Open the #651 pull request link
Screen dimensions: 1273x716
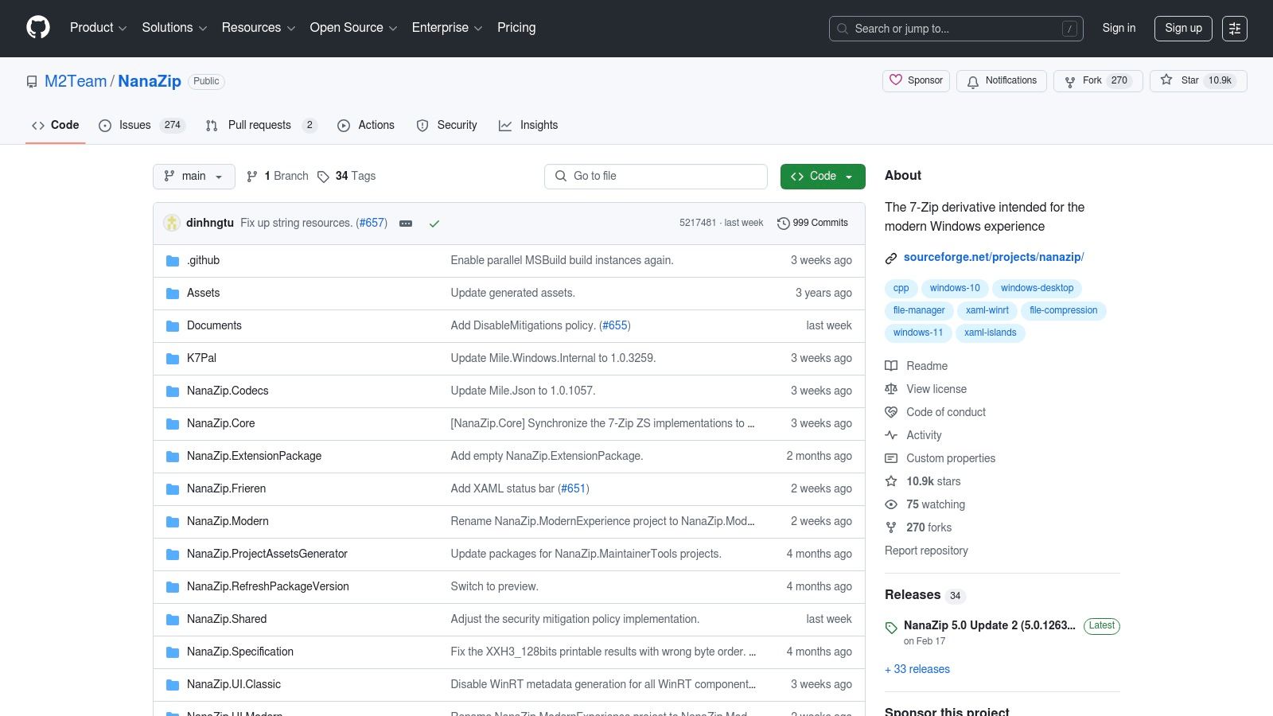pyautogui.click(x=573, y=488)
